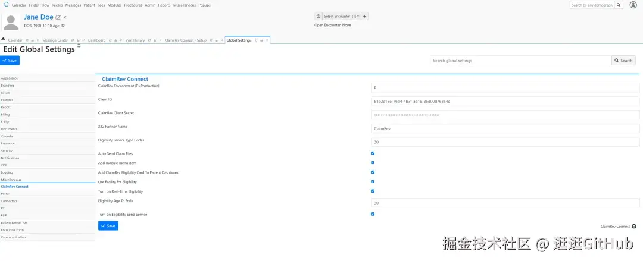The width and height of the screenshot is (643, 261).
Task: Open the Reports menu
Action: 164,5
